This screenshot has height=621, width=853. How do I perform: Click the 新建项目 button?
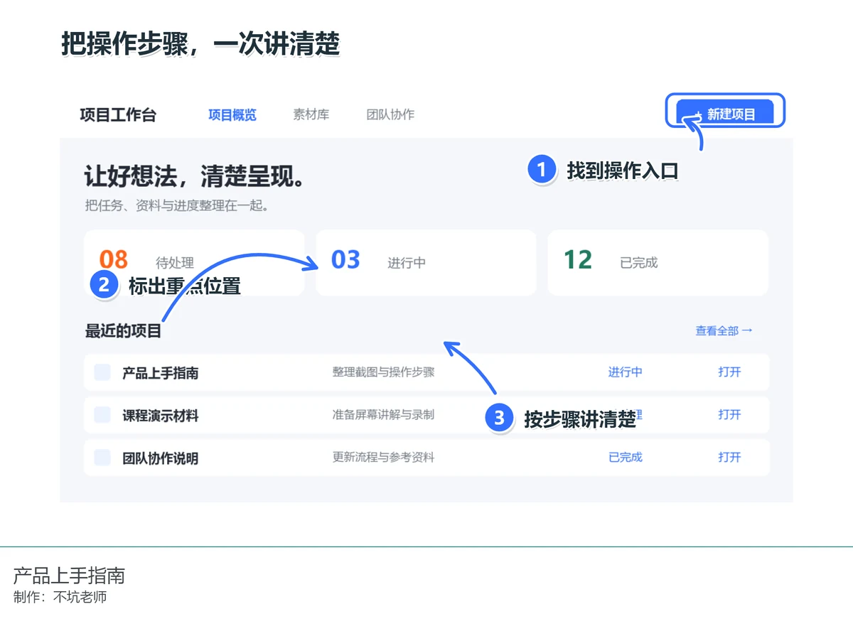point(725,112)
